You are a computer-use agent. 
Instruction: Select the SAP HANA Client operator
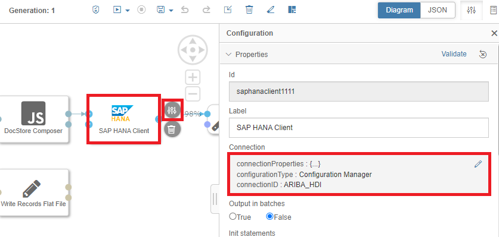click(x=124, y=119)
